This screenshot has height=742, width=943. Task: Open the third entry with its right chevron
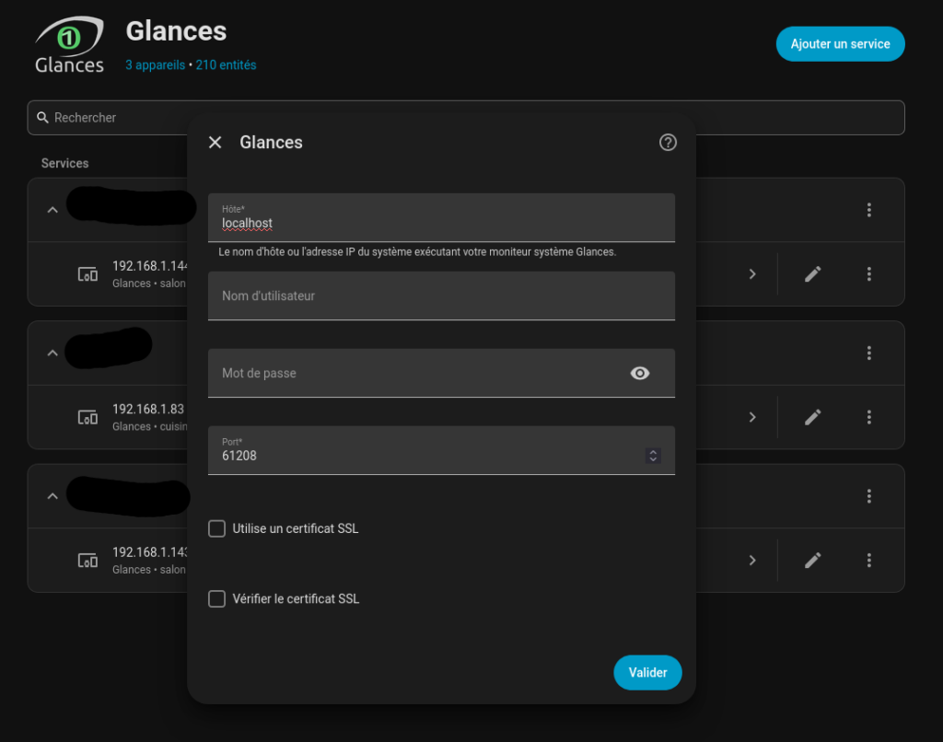(x=752, y=561)
